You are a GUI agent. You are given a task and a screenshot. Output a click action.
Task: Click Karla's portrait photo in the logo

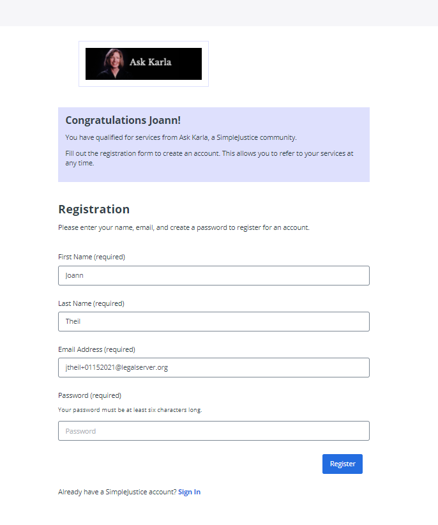pyautogui.click(x=114, y=64)
